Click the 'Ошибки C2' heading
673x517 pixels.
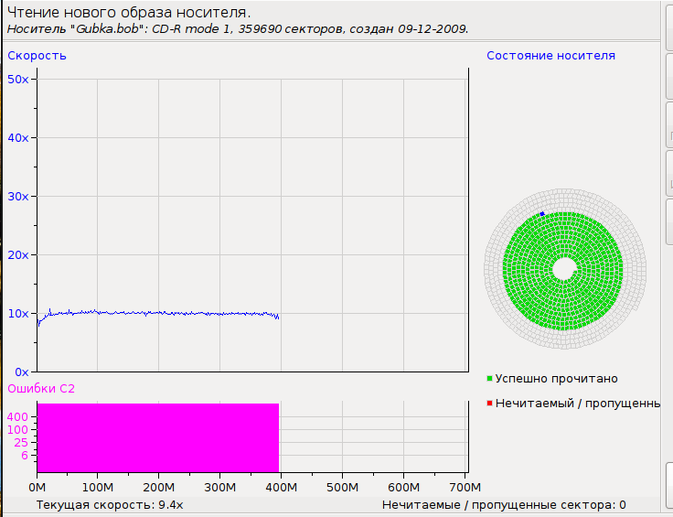click(41, 389)
